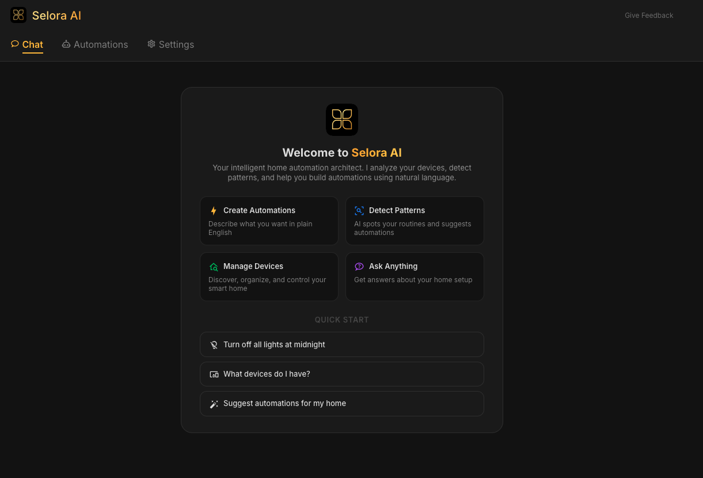Screen dimensions: 703x478
Task: Click the lightbulb icon on midnight suggestion
Action: 214,344
